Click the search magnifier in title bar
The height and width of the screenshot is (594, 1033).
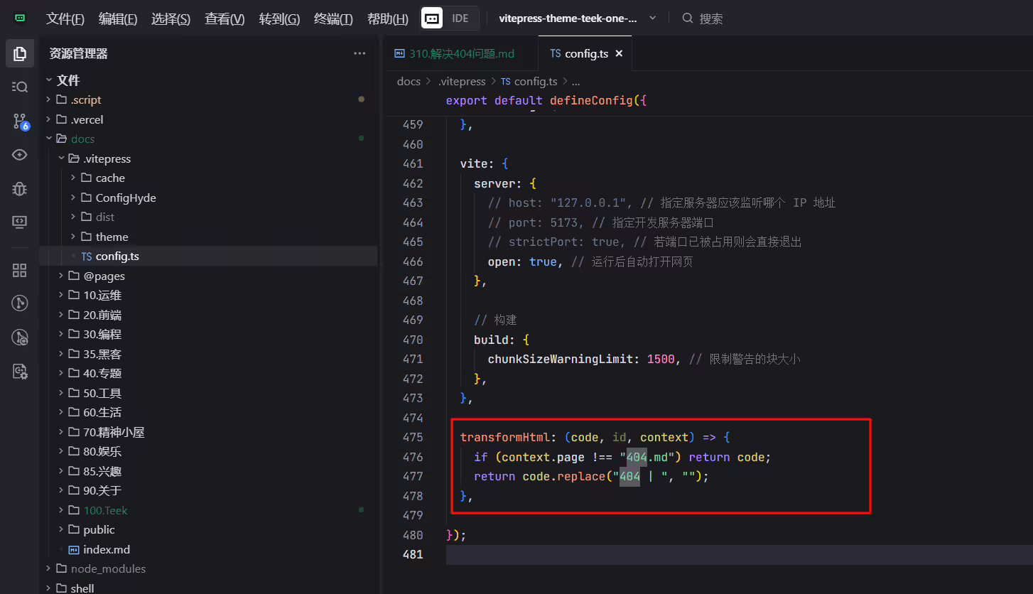coord(687,18)
